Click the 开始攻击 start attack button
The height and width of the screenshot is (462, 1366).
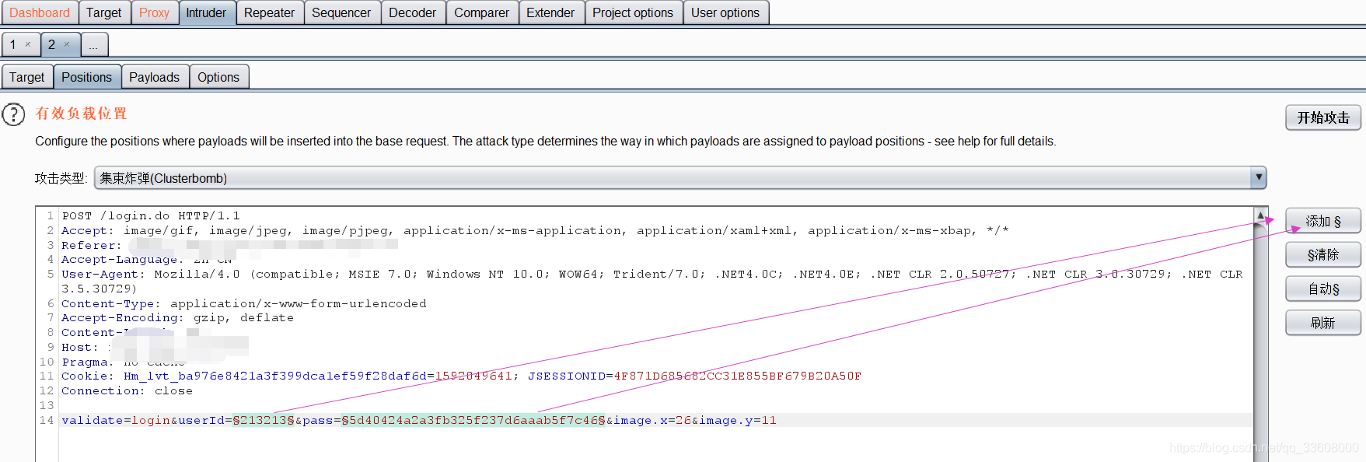pos(1322,117)
